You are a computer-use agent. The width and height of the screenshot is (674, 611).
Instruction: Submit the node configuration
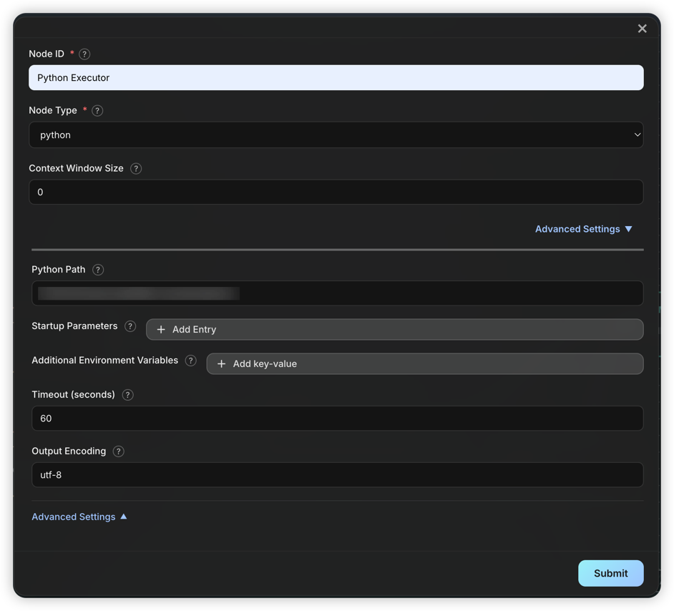(610, 573)
